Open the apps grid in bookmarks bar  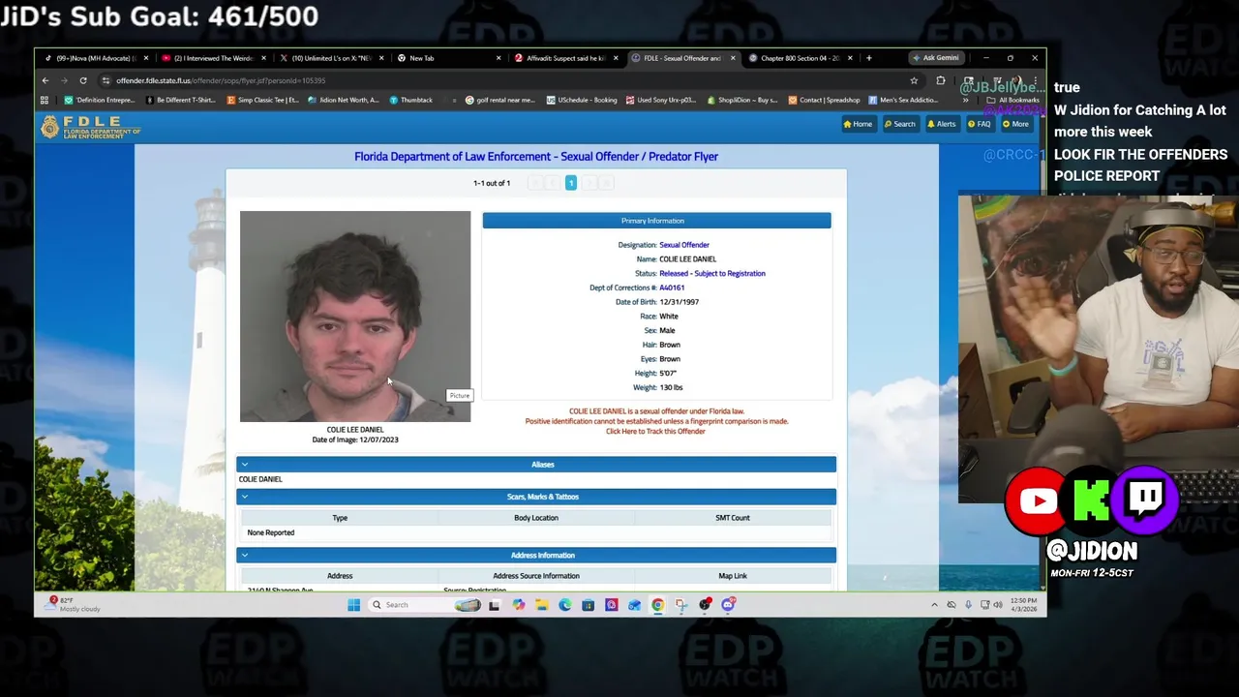click(45, 100)
